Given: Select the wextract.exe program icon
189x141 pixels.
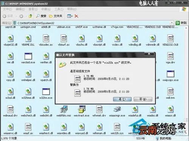Looking at the screenshot, I should click(82, 109).
